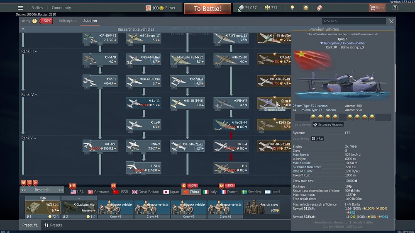415x233 pixels.
Task: Select the La-9 fighter card
Action: tap(144, 124)
